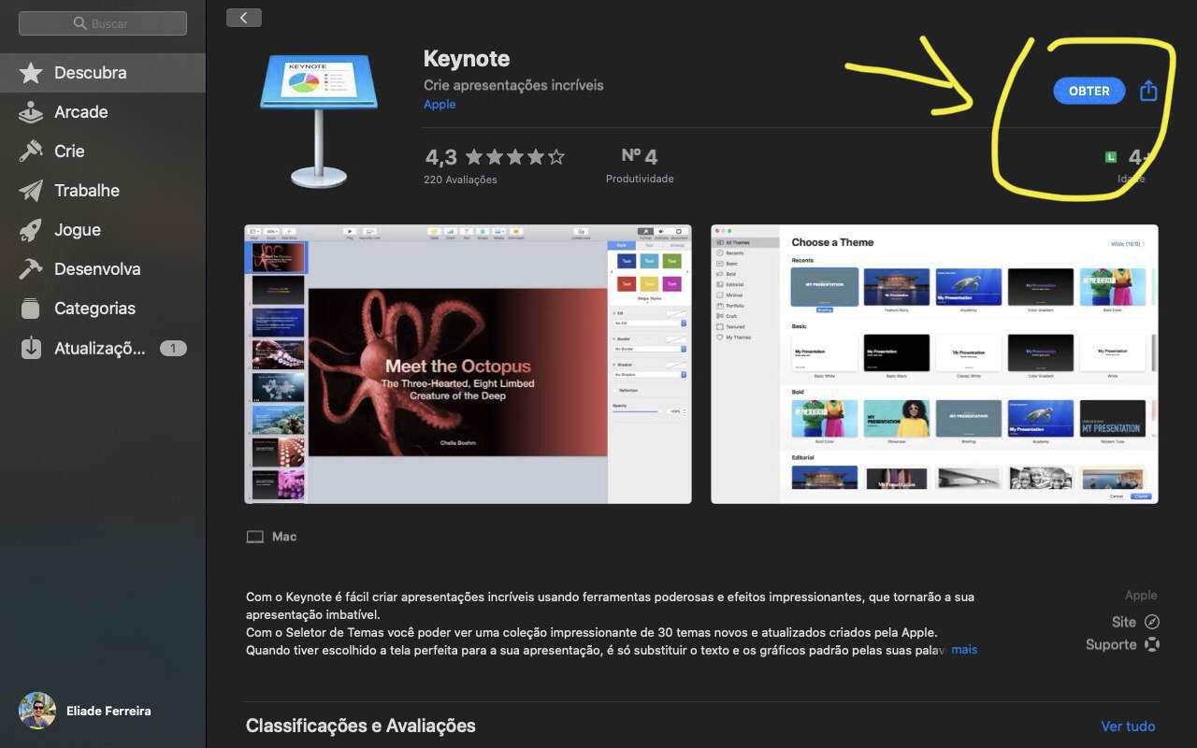
Task: Click the Nº 4 Produtividade ranking
Action: click(640, 165)
